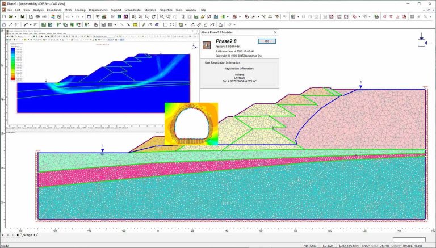436x248 pixels.
Task: Toggle ORTHO in the status bar
Action: [x=384, y=246]
